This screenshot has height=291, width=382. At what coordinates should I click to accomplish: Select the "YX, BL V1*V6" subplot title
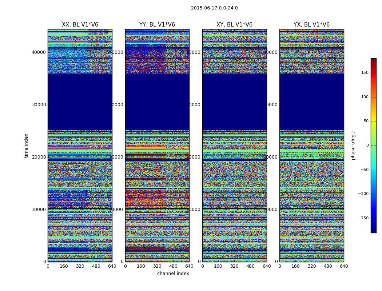(x=311, y=25)
